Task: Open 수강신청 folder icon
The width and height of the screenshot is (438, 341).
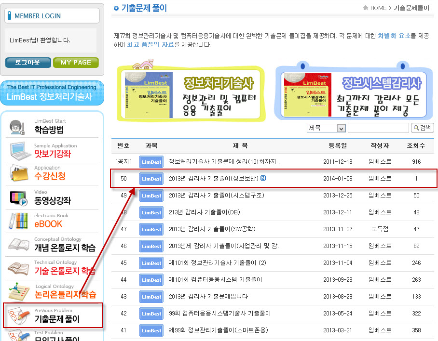Action: [x=19, y=173]
